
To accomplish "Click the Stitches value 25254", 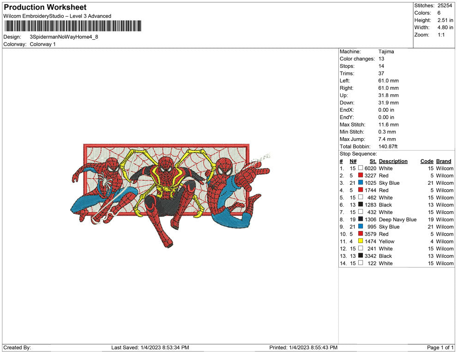I will [445, 6].
